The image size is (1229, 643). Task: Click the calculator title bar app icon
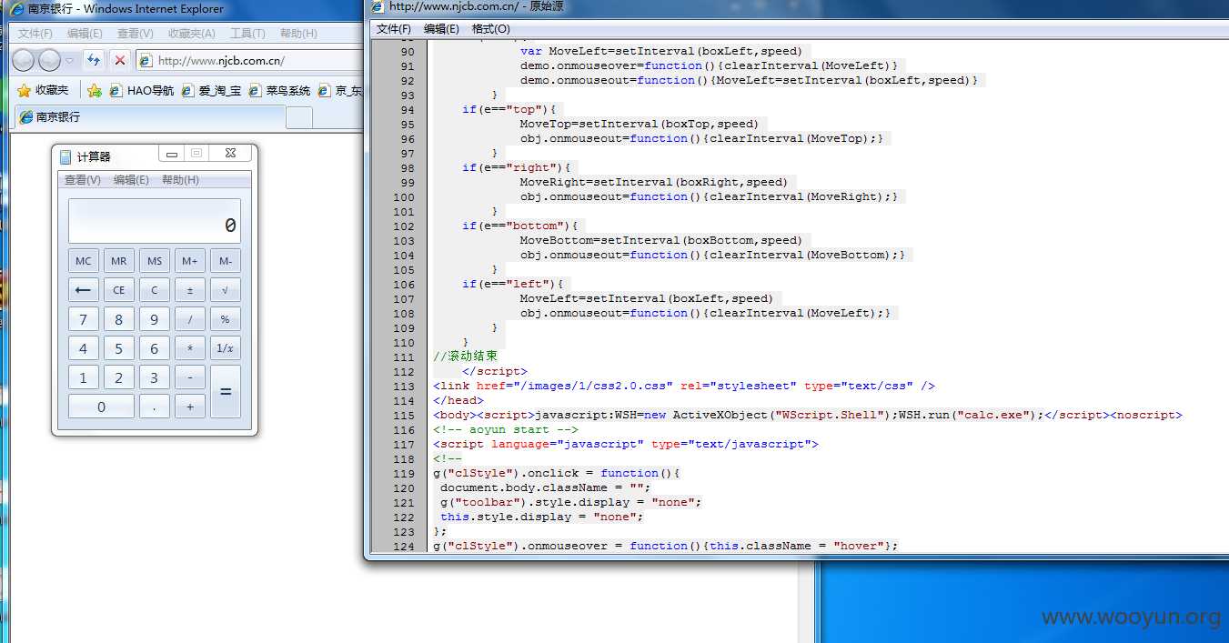coord(65,156)
